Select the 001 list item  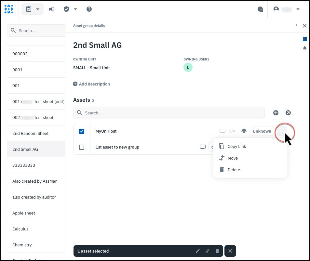pyautogui.click(x=36, y=85)
